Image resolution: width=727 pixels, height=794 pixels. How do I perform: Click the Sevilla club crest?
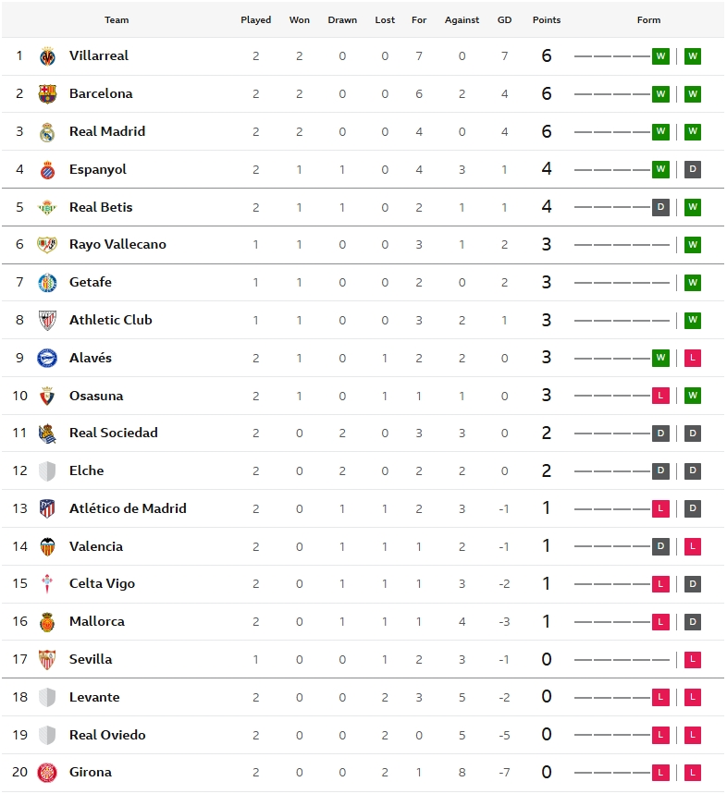47,660
